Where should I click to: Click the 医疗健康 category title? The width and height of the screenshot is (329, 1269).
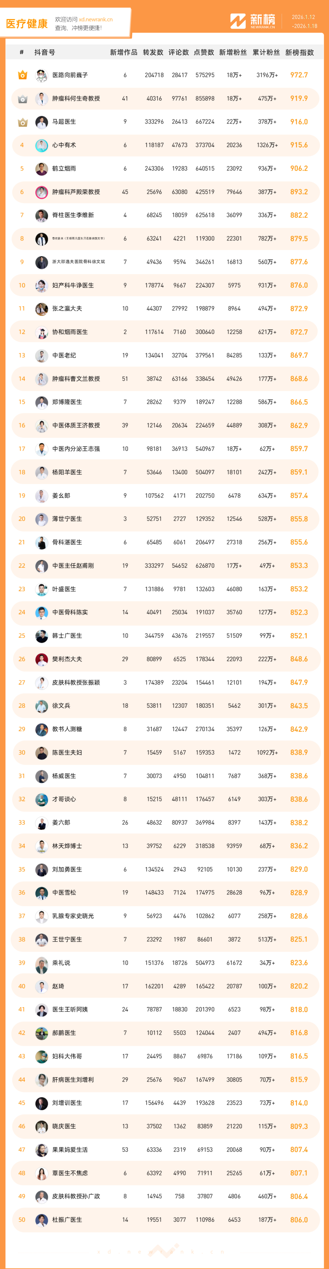27,24
